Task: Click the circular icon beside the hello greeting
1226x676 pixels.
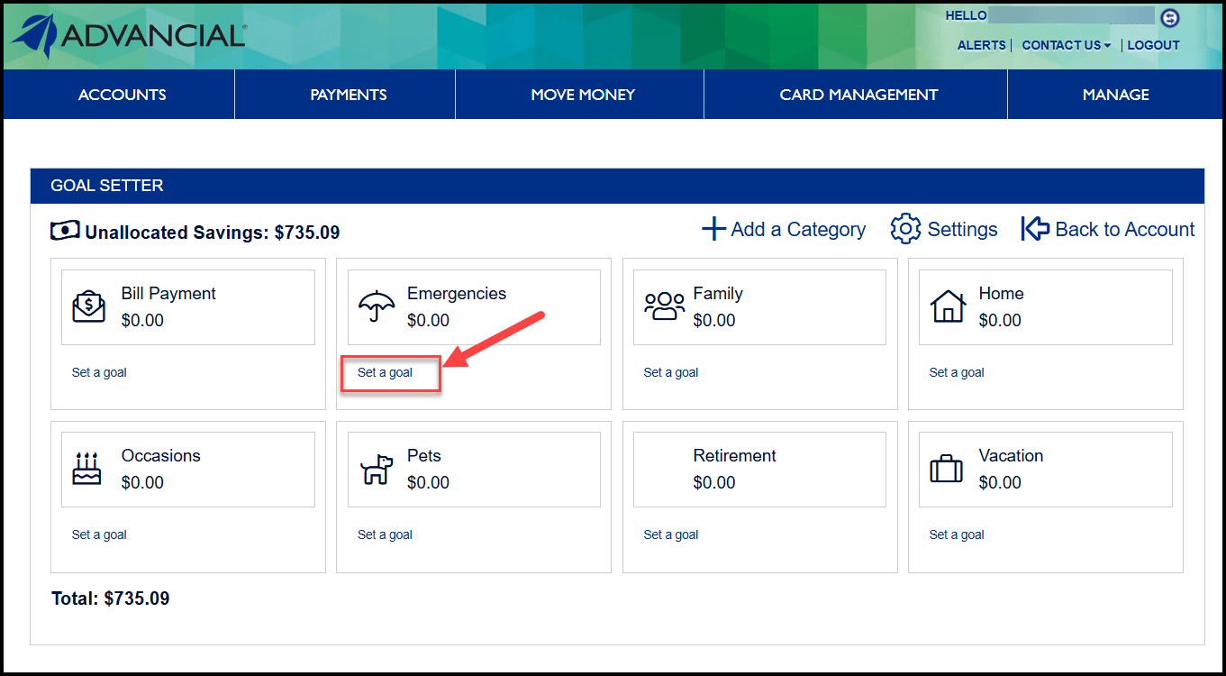Action: 1169,17
